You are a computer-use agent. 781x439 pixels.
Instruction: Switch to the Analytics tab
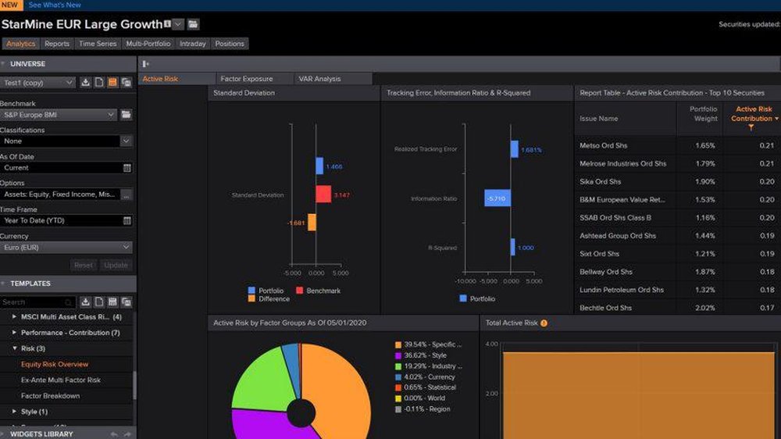click(21, 44)
